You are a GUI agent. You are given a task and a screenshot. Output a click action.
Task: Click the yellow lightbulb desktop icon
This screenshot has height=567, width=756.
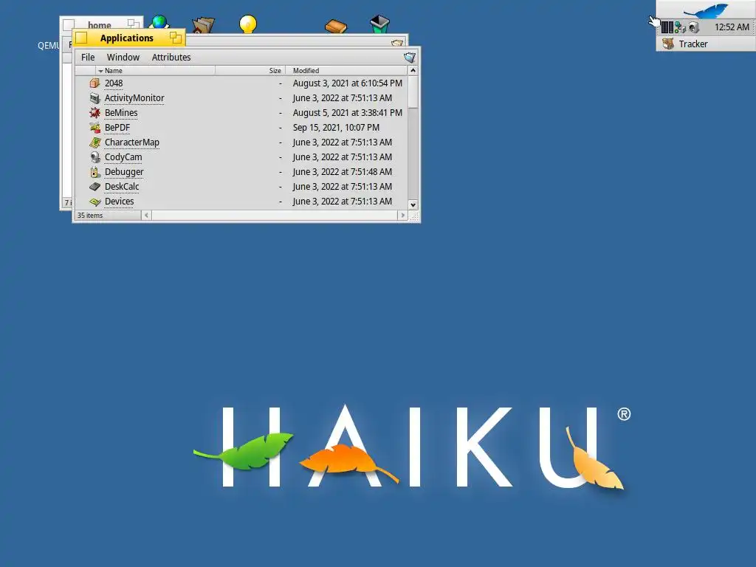[248, 24]
